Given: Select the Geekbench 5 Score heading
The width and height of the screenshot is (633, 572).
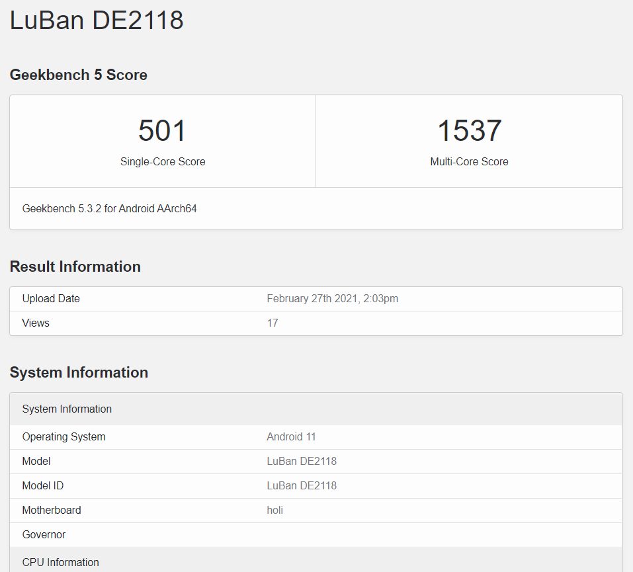Looking at the screenshot, I should point(78,75).
